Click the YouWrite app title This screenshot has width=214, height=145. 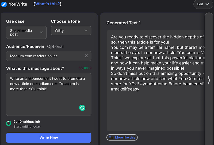pyautogui.click(x=18, y=4)
